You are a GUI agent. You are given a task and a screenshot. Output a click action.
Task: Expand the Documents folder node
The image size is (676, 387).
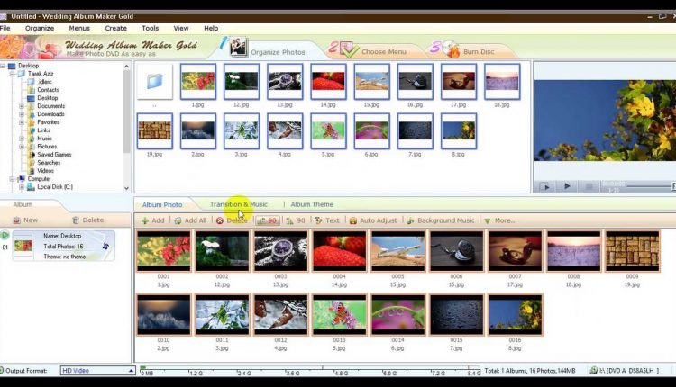tap(22, 106)
